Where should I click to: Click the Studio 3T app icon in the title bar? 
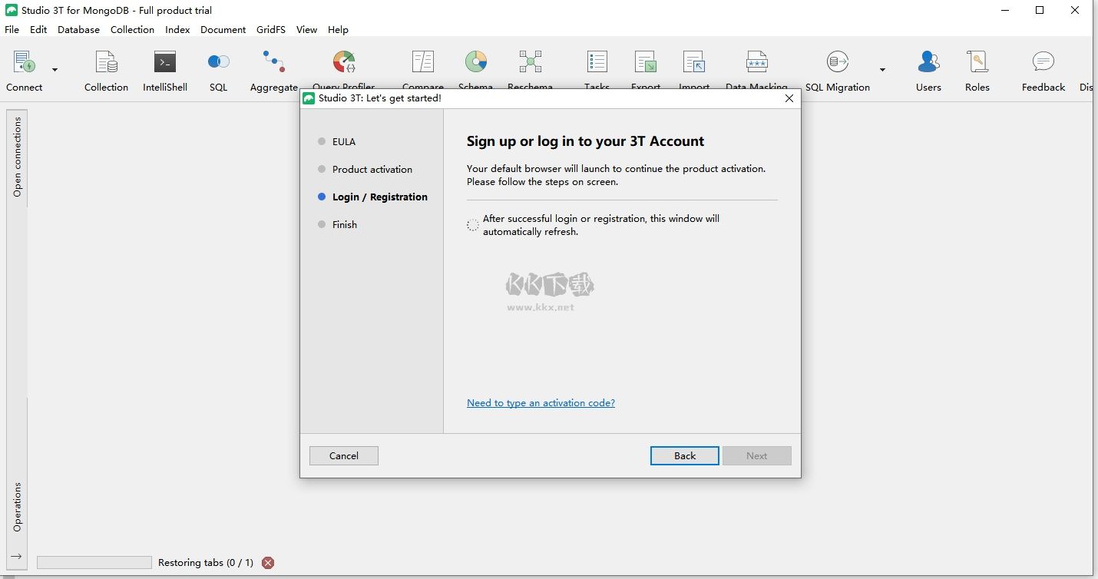(12, 11)
